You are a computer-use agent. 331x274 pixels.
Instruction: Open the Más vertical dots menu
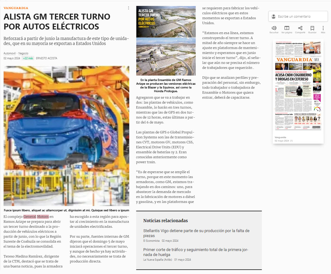[x=323, y=28]
